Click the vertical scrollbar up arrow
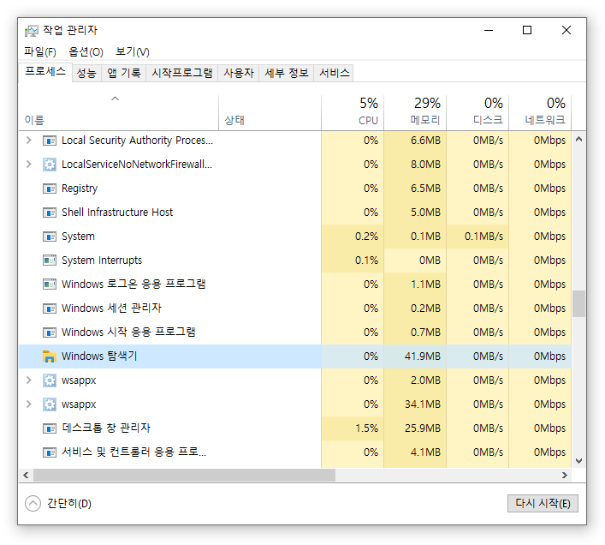This screenshot has height=545, width=605. coord(578,139)
